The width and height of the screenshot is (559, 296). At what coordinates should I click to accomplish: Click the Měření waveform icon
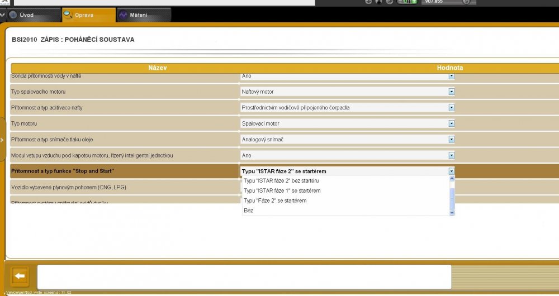pyautogui.click(x=123, y=15)
